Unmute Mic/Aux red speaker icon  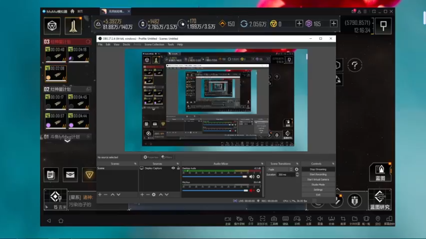click(x=251, y=191)
